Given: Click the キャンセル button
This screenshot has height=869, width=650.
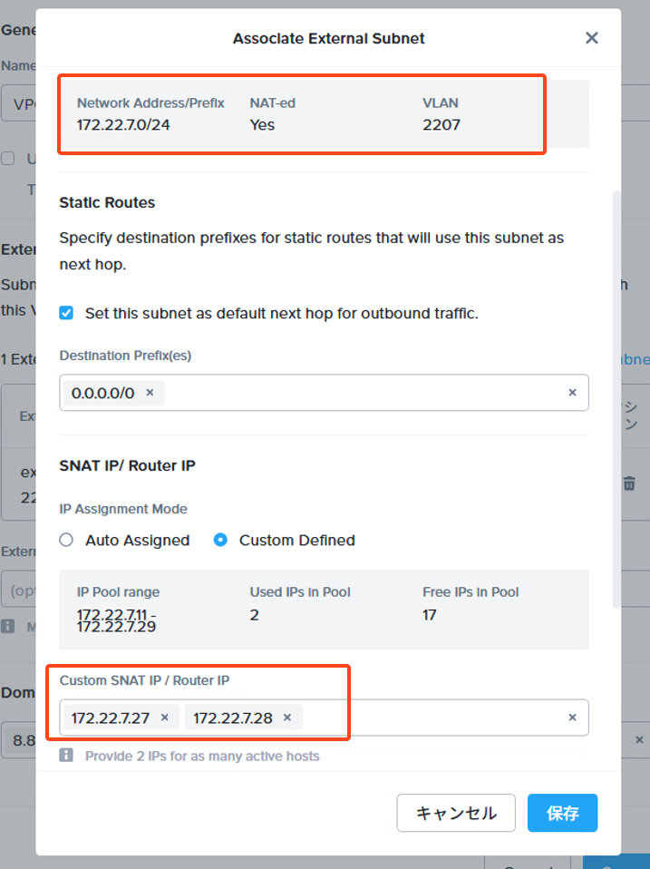Looking at the screenshot, I should [456, 813].
